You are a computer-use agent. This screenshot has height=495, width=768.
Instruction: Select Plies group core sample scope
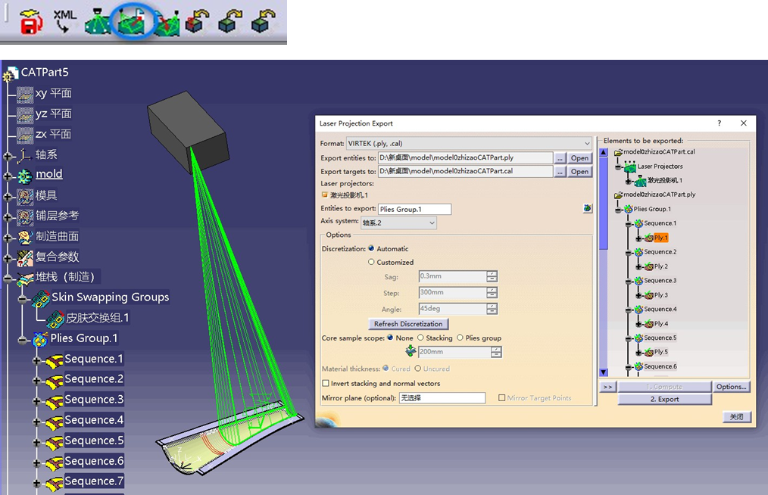pos(460,338)
